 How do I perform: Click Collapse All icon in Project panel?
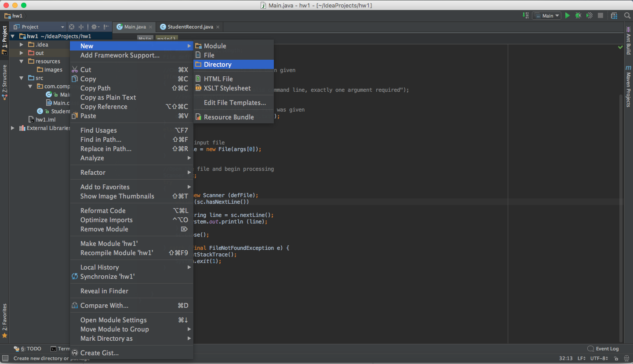[x=81, y=27]
